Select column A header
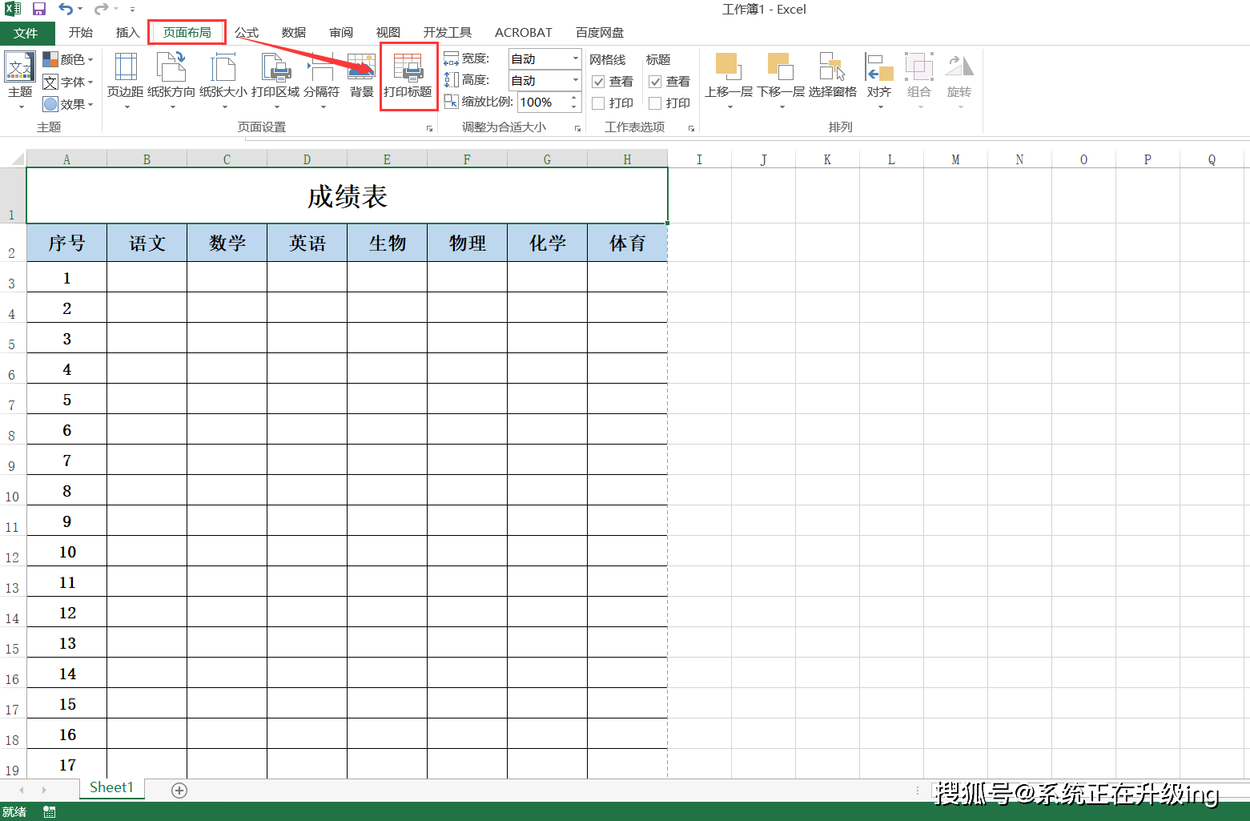The height and width of the screenshot is (821, 1250). tap(66, 159)
